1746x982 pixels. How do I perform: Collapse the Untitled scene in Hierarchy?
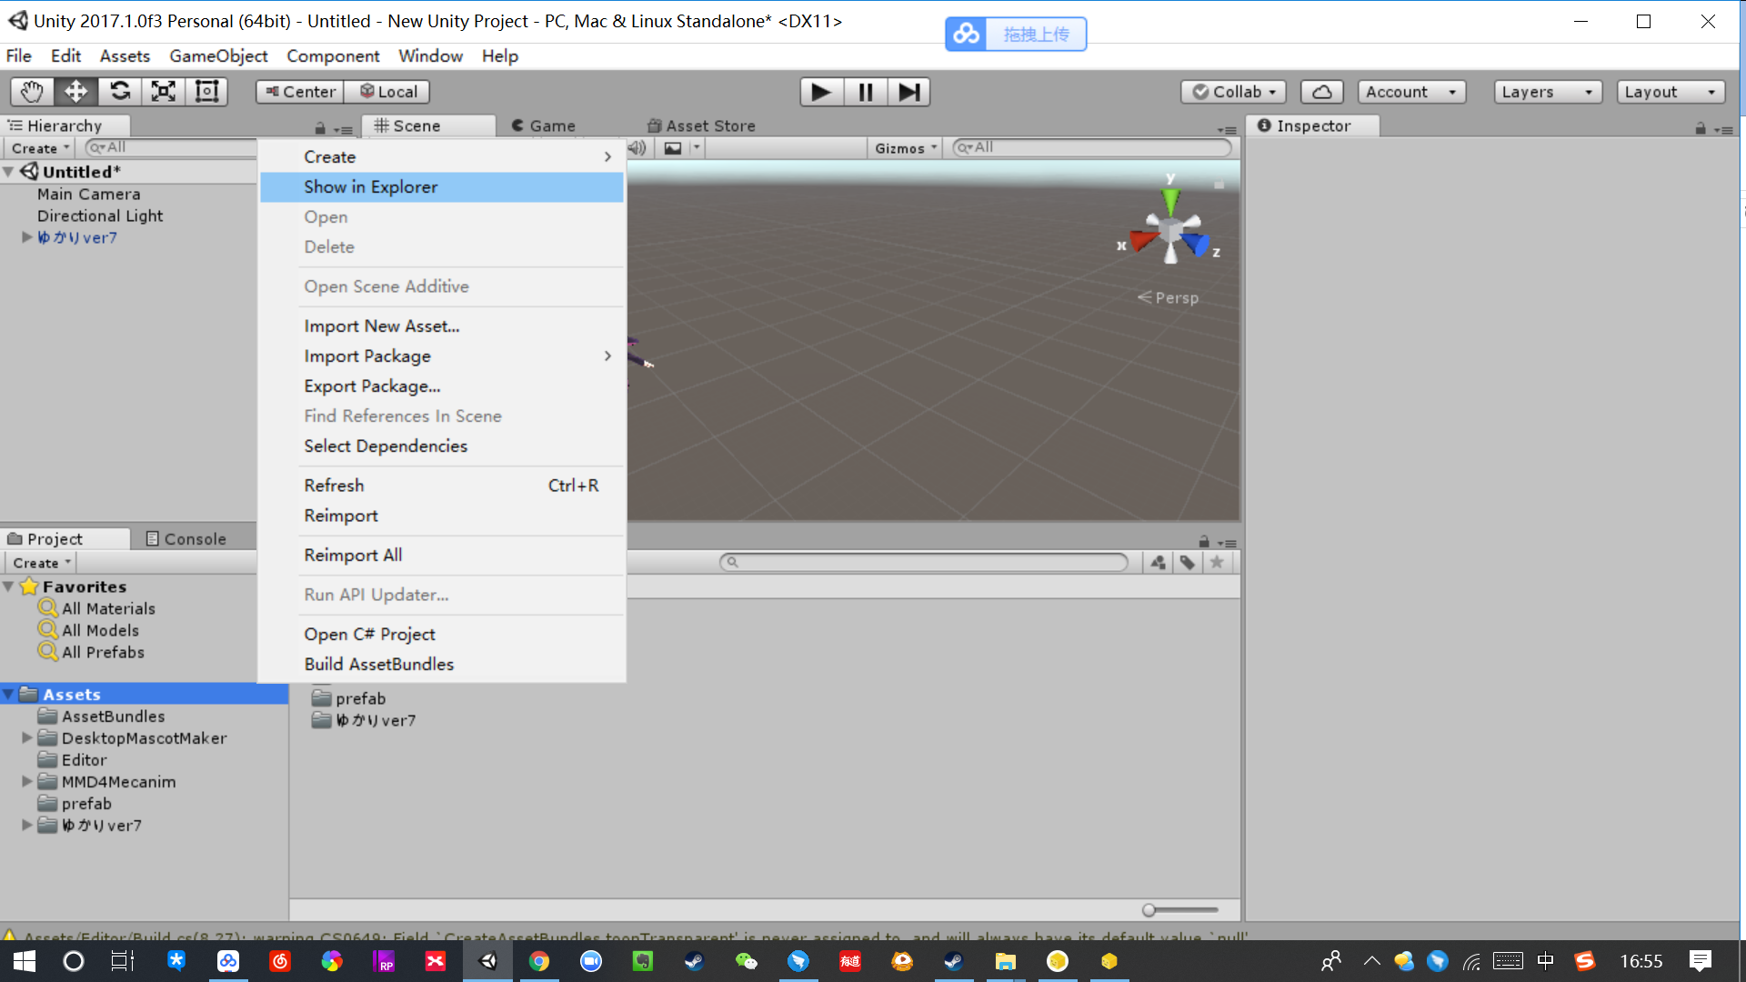pyautogui.click(x=9, y=172)
